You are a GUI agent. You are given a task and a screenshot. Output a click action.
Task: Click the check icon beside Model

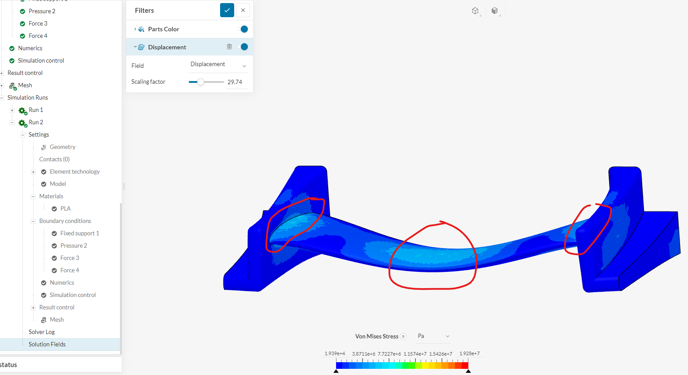(44, 184)
